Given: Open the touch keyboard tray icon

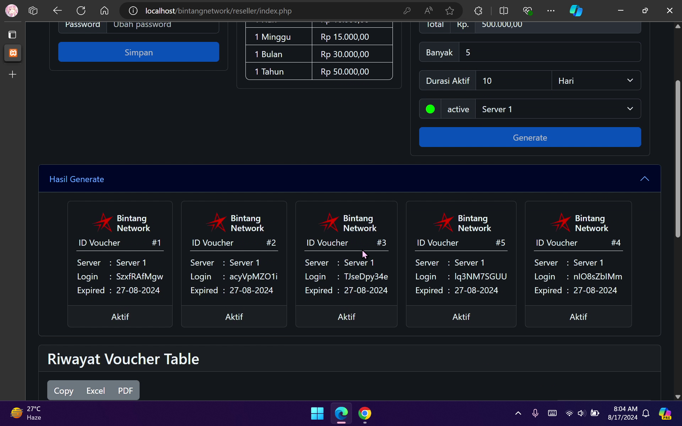Looking at the screenshot, I should coord(552,413).
